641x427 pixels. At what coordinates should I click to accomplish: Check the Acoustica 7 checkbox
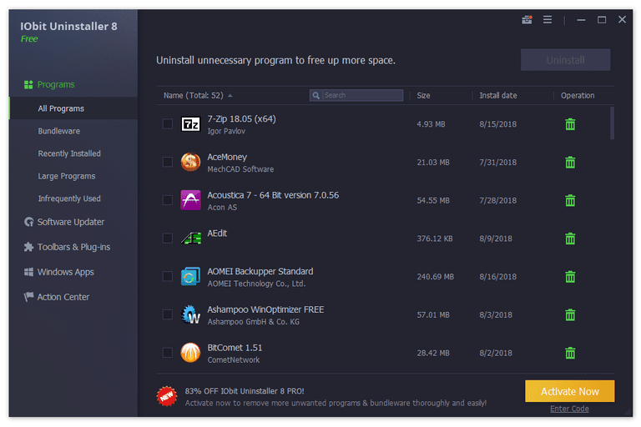[x=168, y=200]
